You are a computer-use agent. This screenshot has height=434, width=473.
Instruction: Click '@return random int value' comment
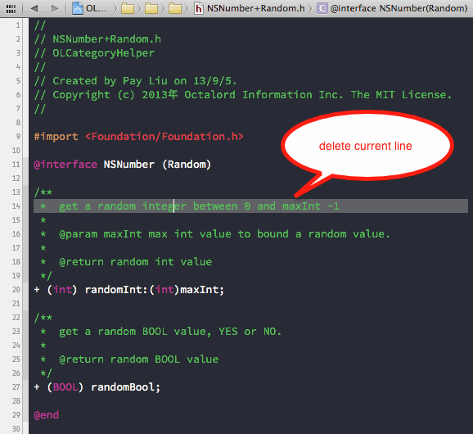tap(136, 262)
